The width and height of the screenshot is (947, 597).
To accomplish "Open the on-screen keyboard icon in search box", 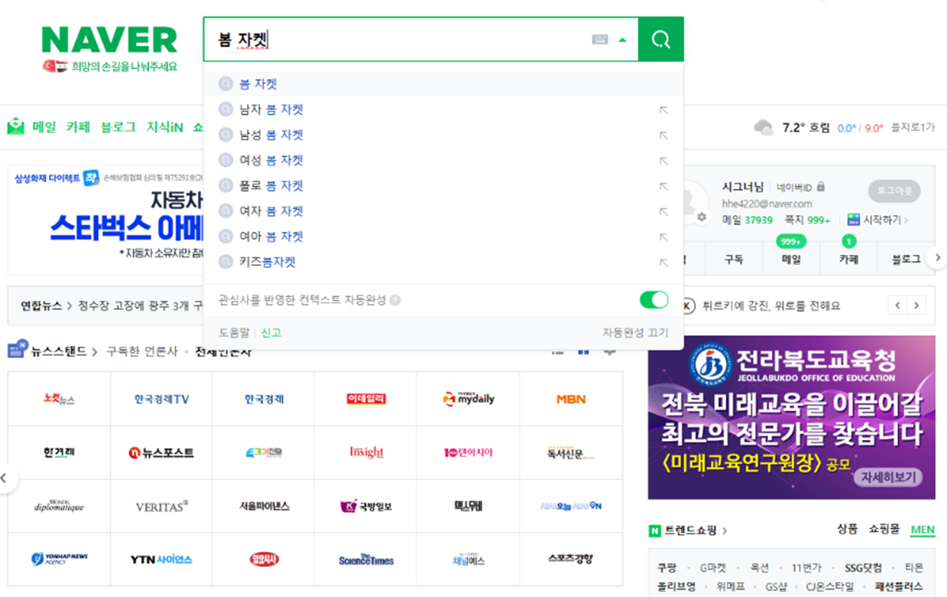I will (x=600, y=40).
